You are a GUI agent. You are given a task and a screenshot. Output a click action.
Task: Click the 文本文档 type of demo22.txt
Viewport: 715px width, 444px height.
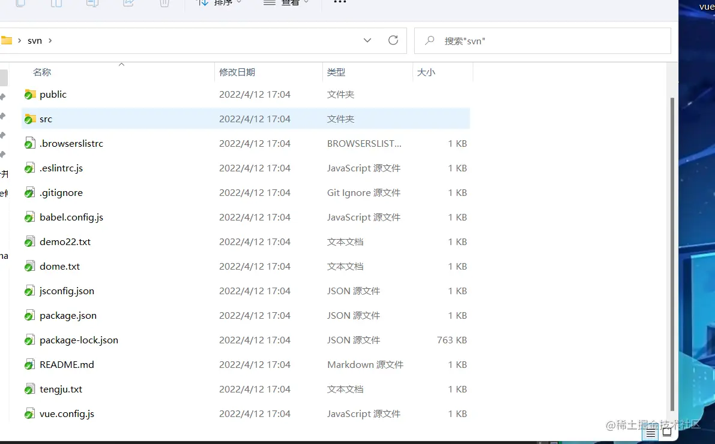tap(345, 241)
